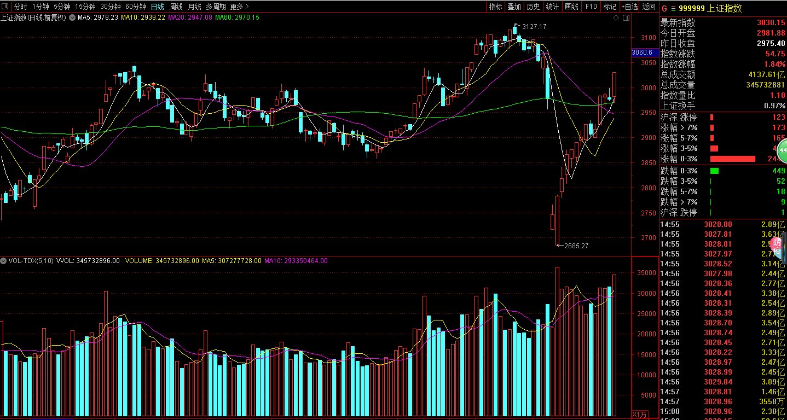
Task: Select the 15分钟 period tab
Action: click(x=85, y=7)
